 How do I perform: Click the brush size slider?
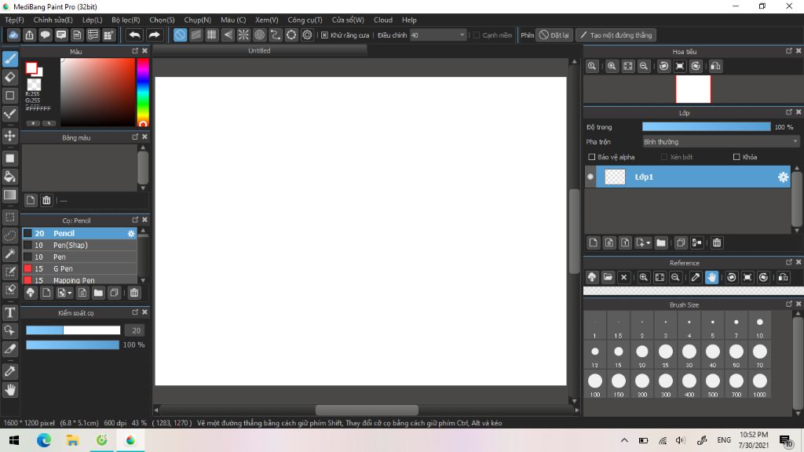point(73,330)
